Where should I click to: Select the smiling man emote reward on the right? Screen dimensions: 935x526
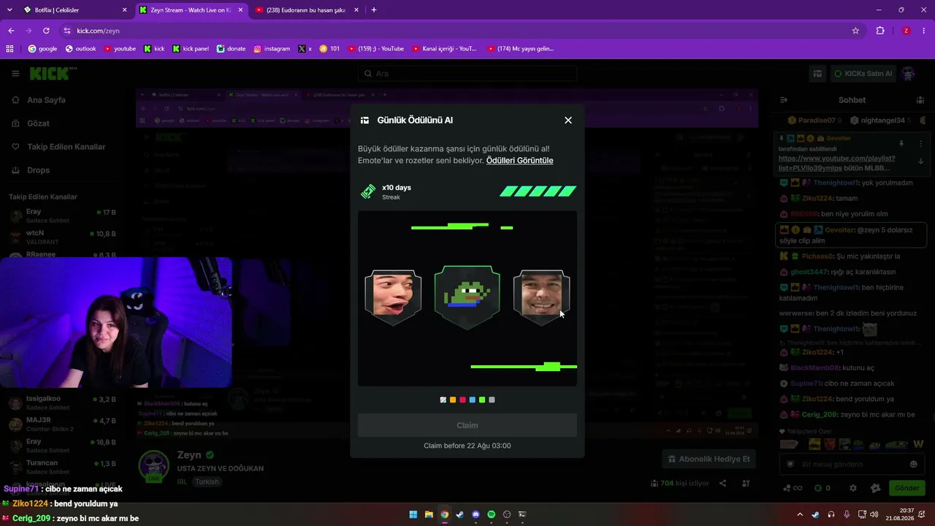tap(541, 297)
